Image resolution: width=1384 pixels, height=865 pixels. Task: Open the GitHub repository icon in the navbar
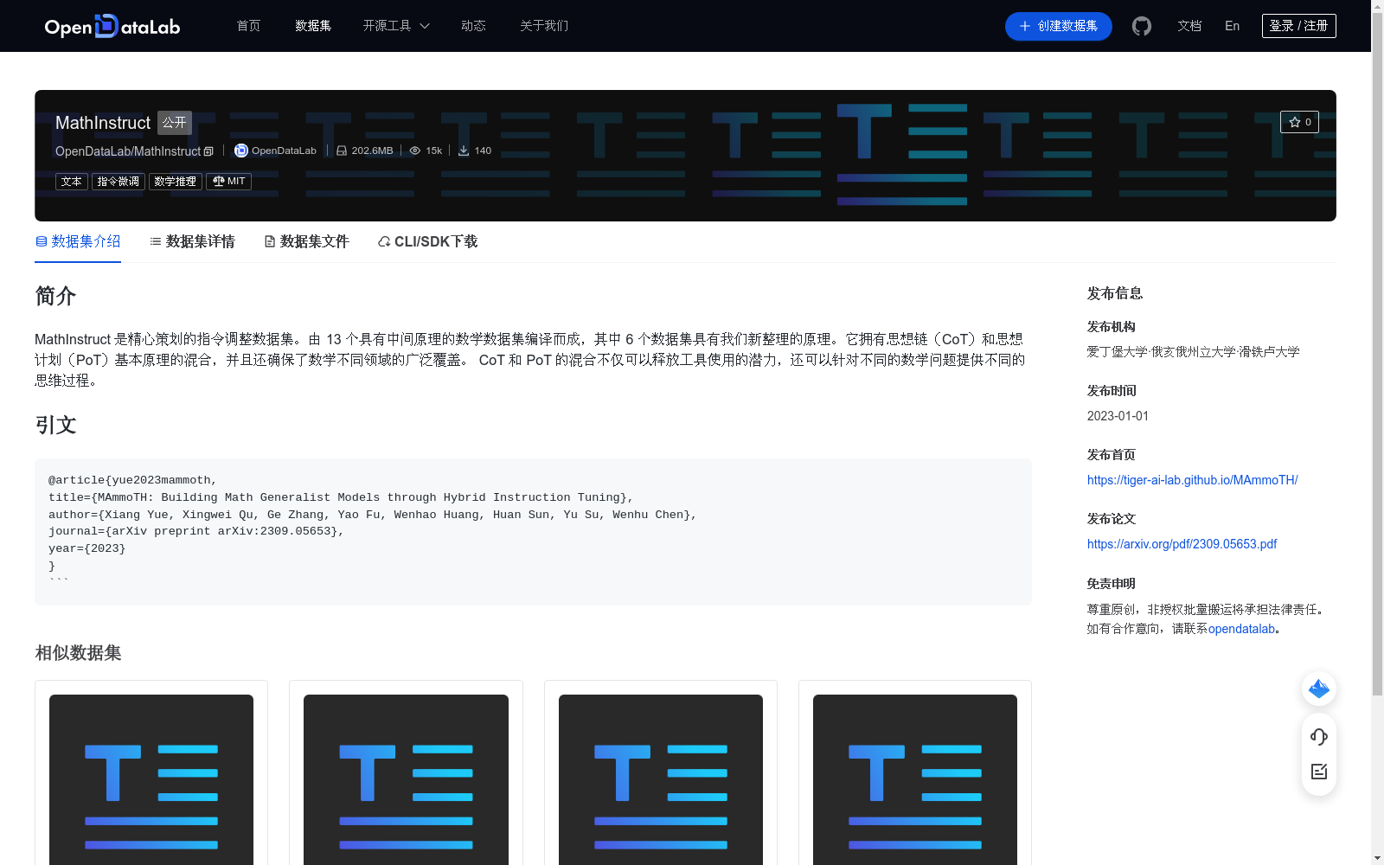tap(1141, 26)
